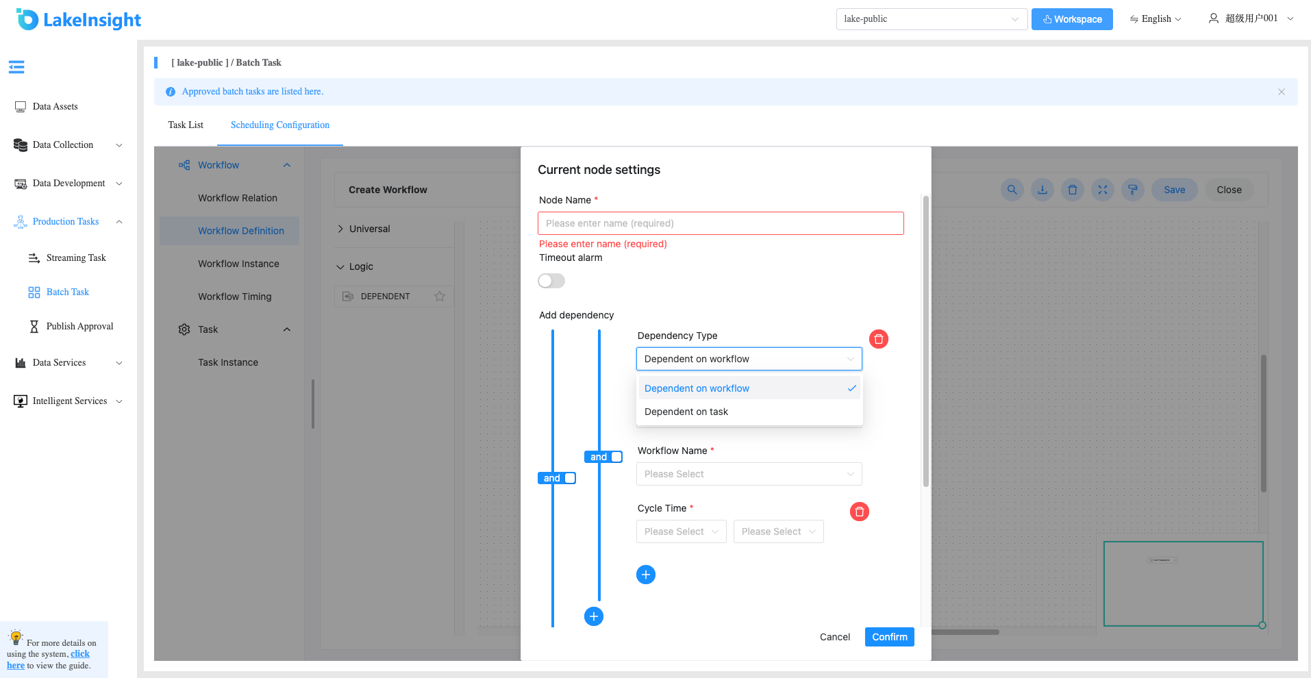1311x678 pixels.
Task: Click Cancel in node settings dialog
Action: click(x=835, y=637)
